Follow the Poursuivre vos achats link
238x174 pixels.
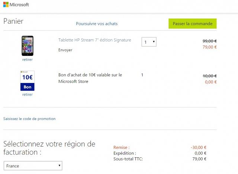coord(97,24)
